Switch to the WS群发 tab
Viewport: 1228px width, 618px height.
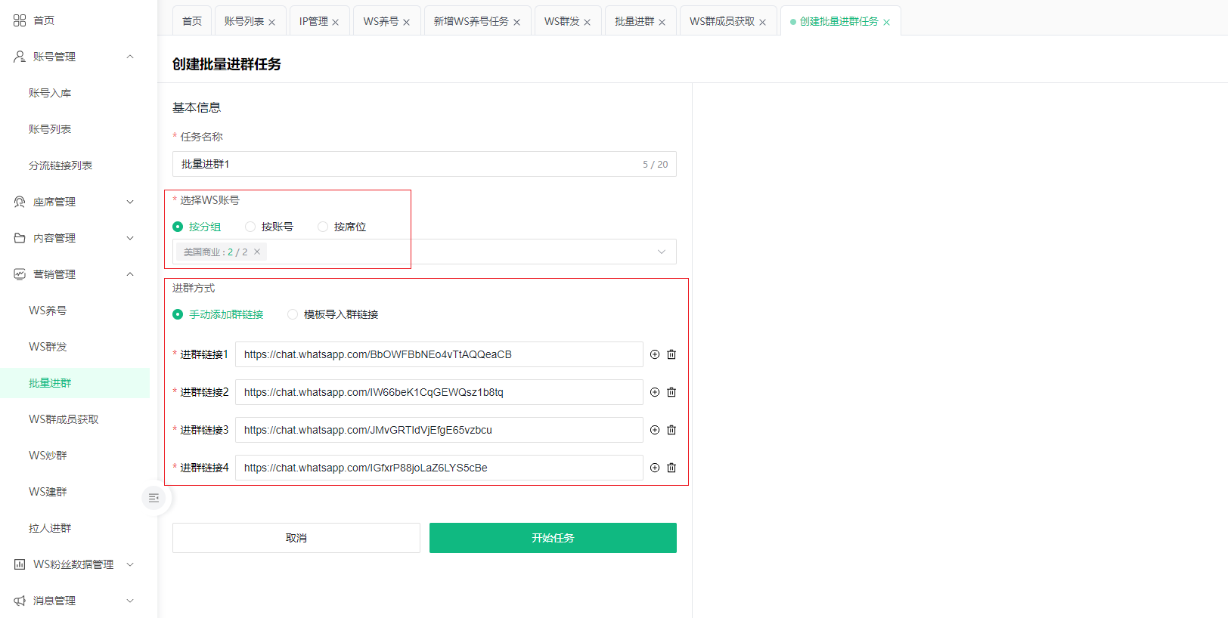coord(561,21)
